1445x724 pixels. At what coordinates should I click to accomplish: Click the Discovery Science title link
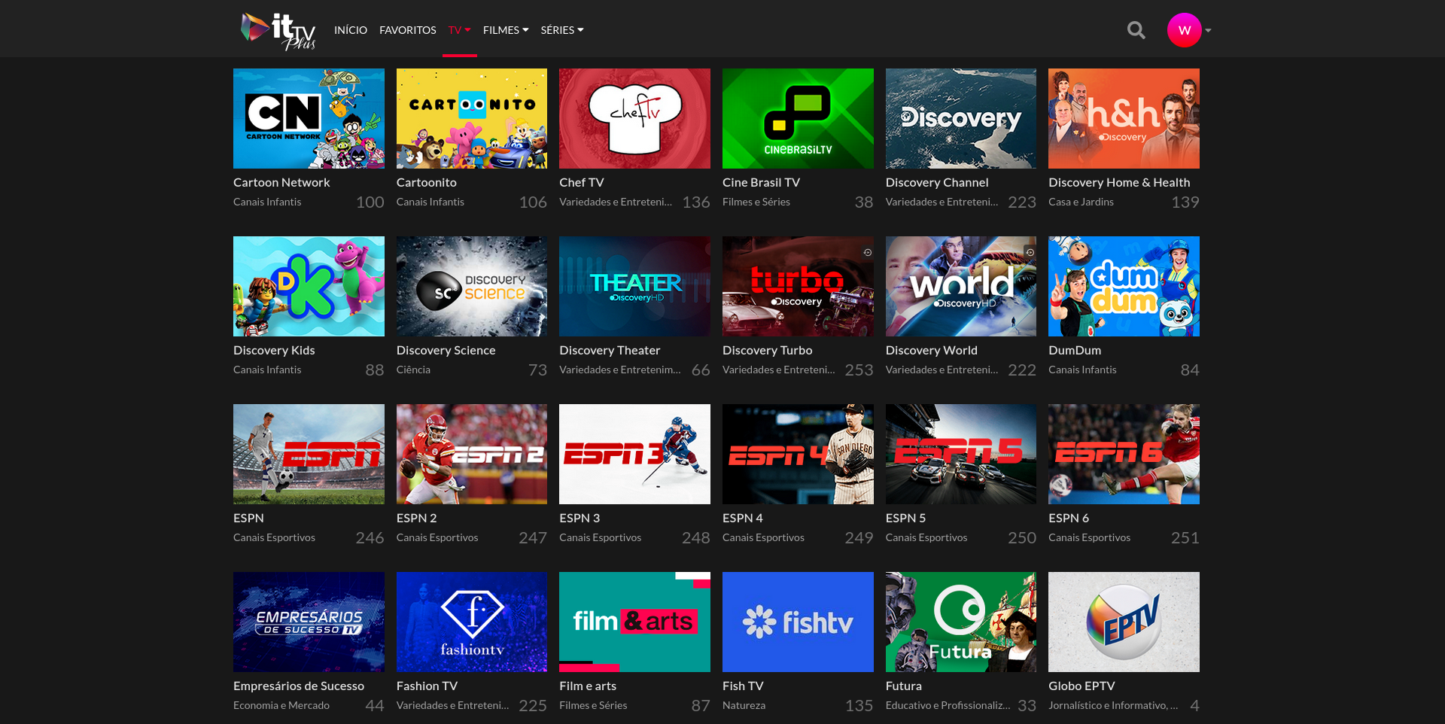click(446, 350)
